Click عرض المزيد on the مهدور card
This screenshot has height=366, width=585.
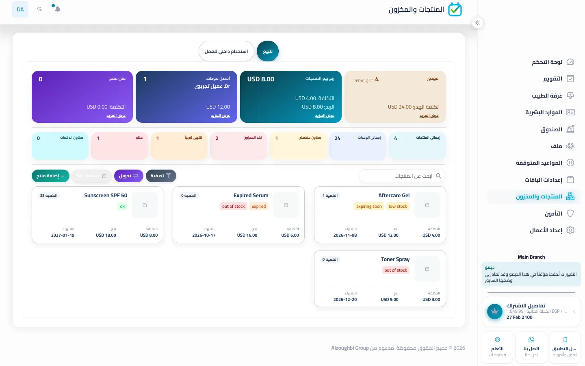[x=429, y=115]
